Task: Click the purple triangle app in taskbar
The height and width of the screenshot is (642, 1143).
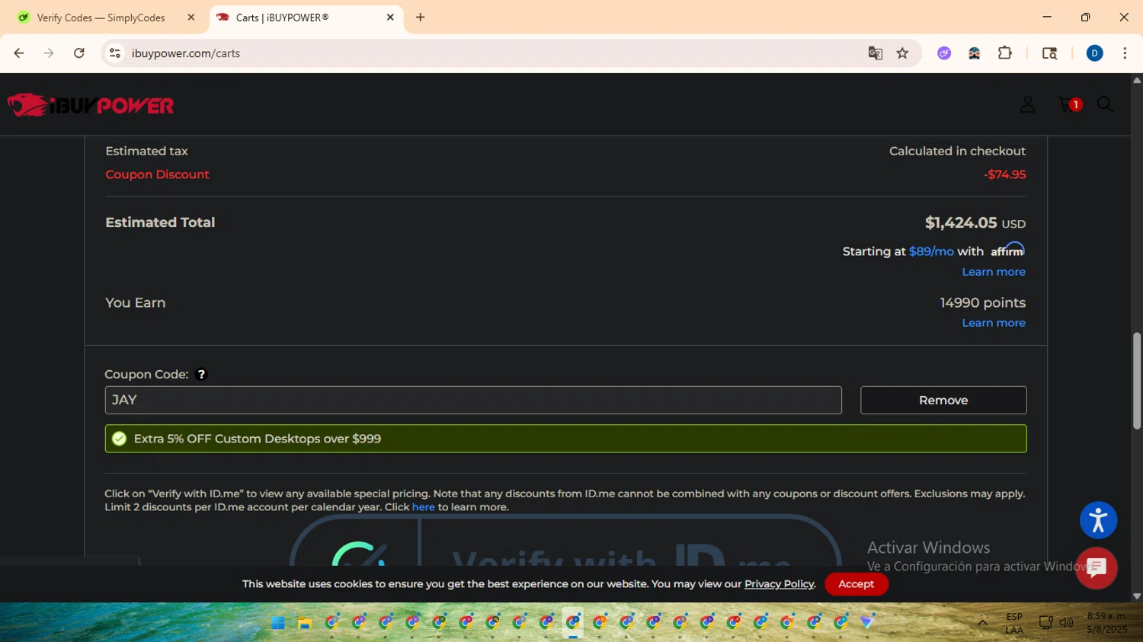Action: (867, 622)
